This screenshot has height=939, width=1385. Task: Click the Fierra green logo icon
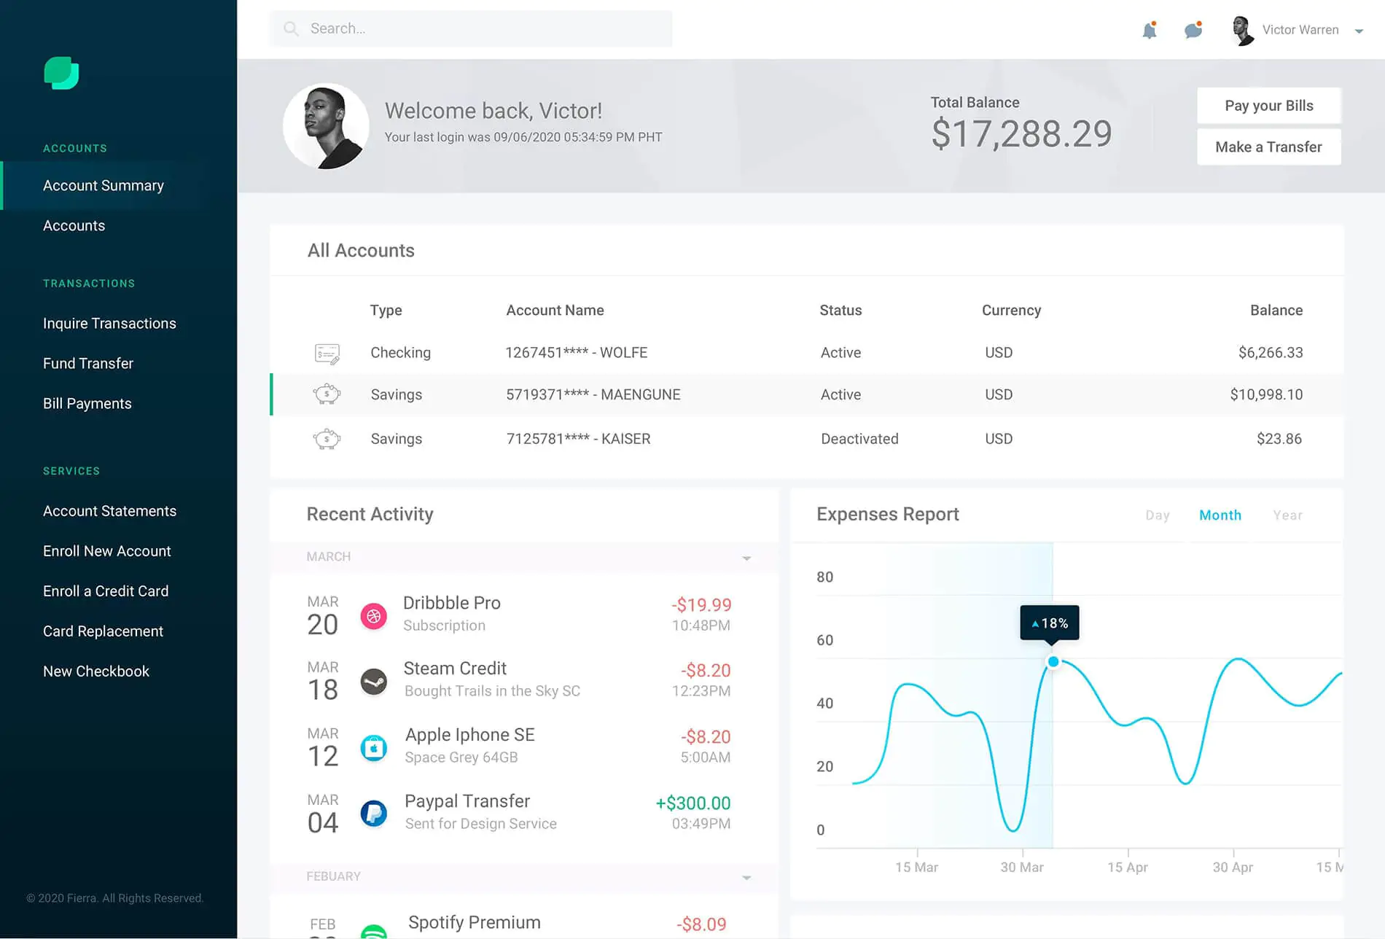(x=61, y=73)
